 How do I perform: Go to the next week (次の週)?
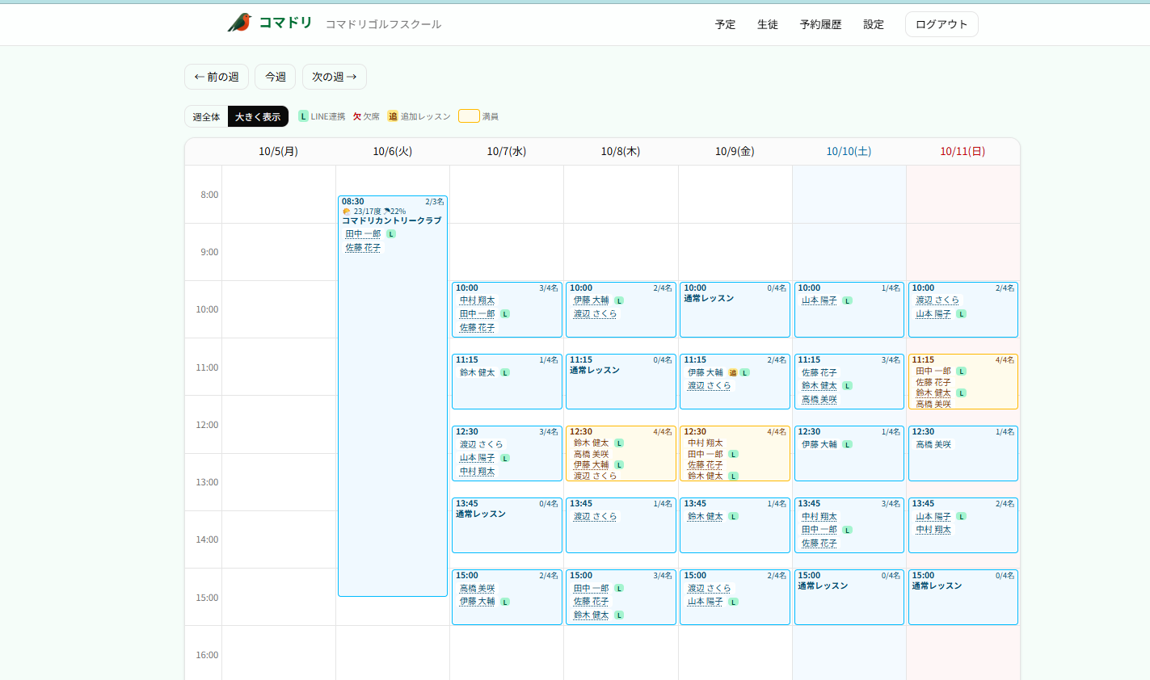335,77
